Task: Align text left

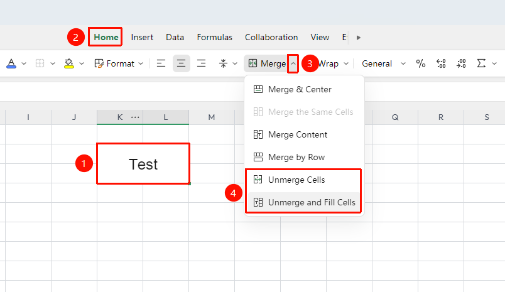Action: [x=161, y=63]
